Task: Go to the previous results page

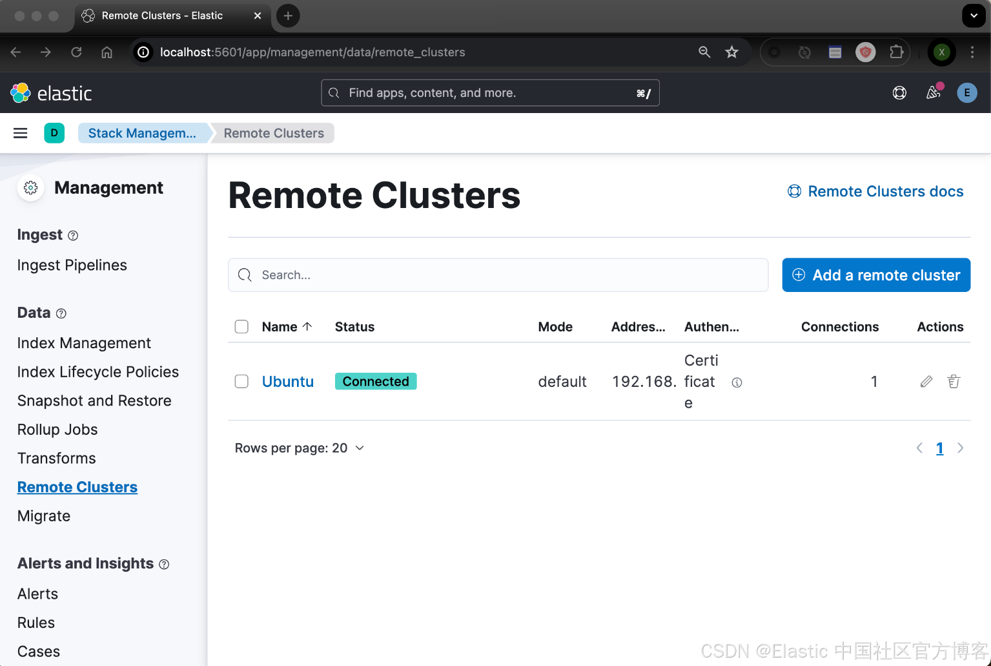Action: click(x=919, y=448)
